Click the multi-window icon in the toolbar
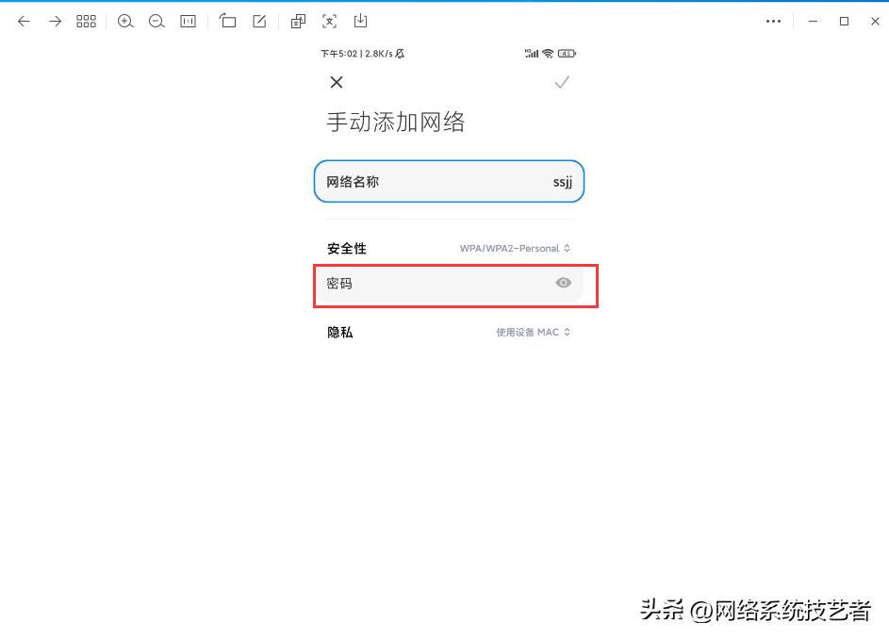This screenshot has width=889, height=639. (298, 21)
